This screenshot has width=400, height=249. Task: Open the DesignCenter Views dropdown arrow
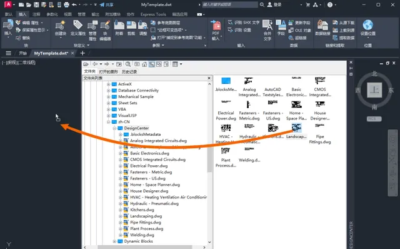[x=181, y=64]
